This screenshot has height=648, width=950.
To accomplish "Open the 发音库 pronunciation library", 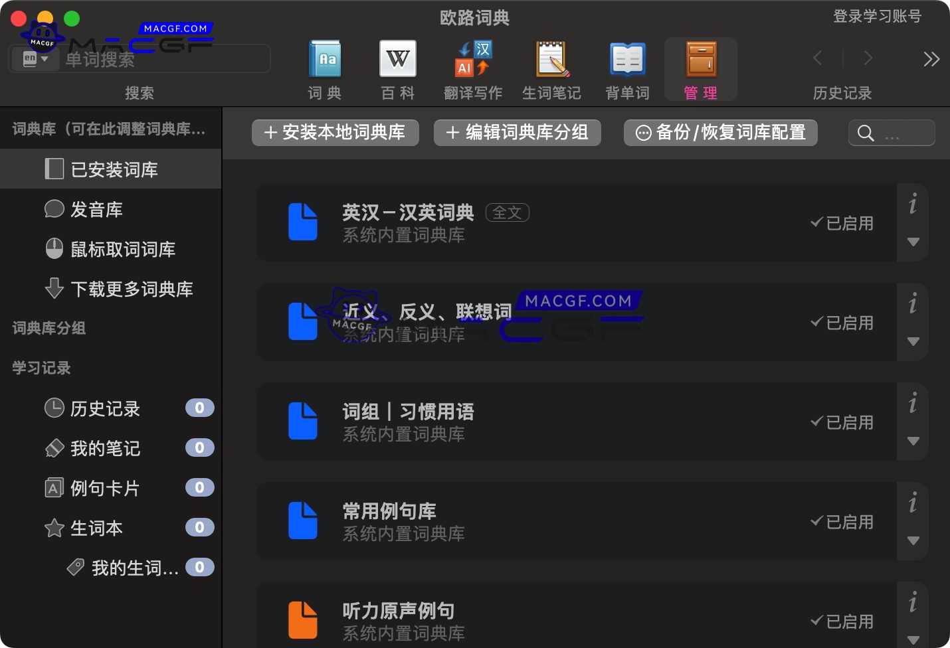I will [x=97, y=209].
